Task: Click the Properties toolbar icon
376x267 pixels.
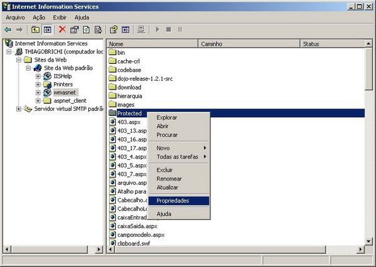Action: point(75,29)
